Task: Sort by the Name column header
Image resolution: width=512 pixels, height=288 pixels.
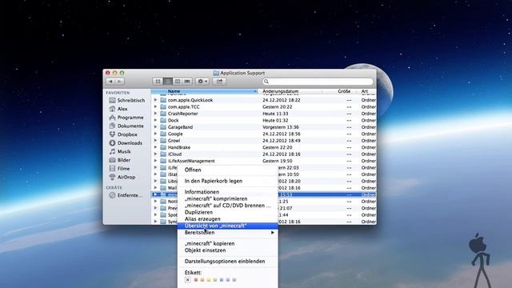Action: [x=205, y=91]
